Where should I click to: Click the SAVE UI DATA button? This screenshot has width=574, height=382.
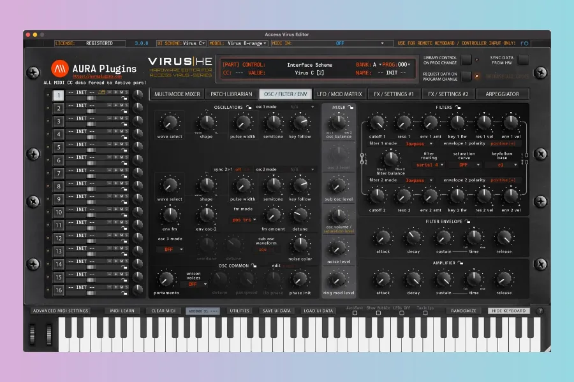(276, 311)
